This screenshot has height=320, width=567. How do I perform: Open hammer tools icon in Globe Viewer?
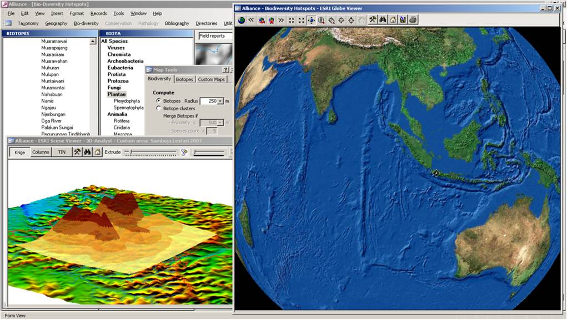[373, 20]
